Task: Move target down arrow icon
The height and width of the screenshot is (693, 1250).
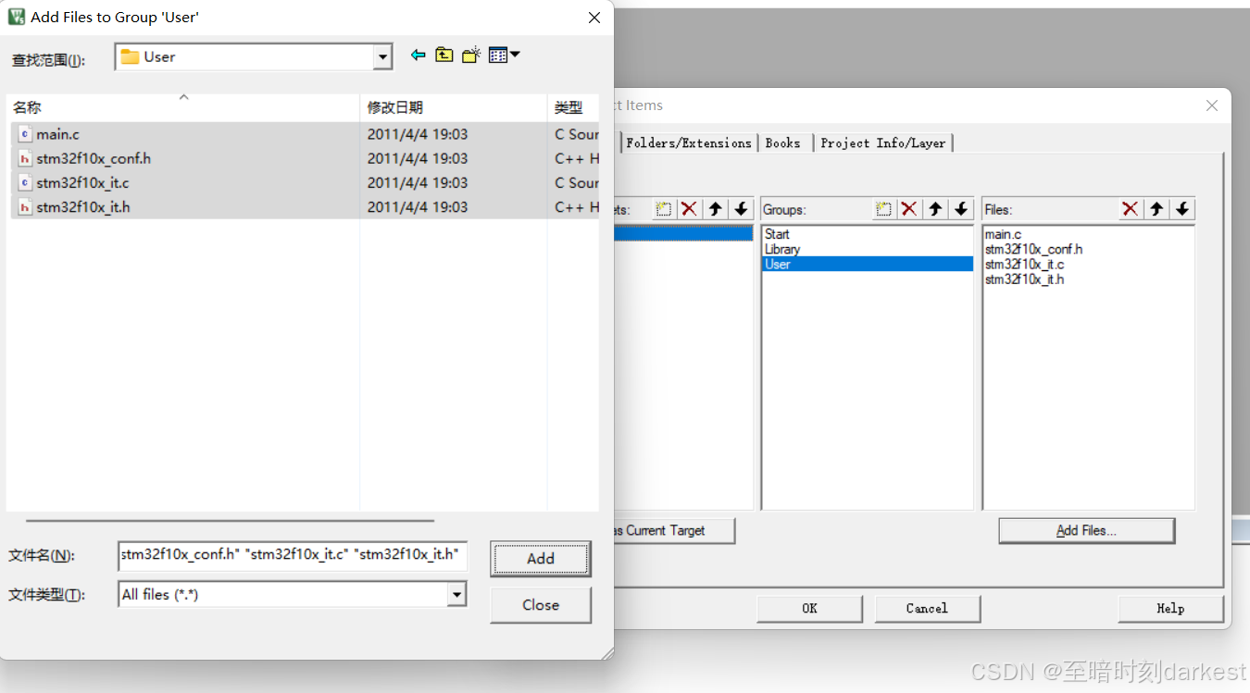Action: pyautogui.click(x=742, y=209)
